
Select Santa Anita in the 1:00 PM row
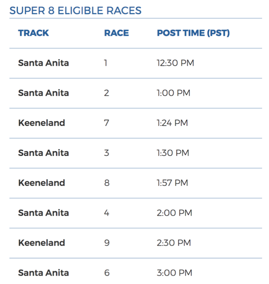[x=43, y=93]
